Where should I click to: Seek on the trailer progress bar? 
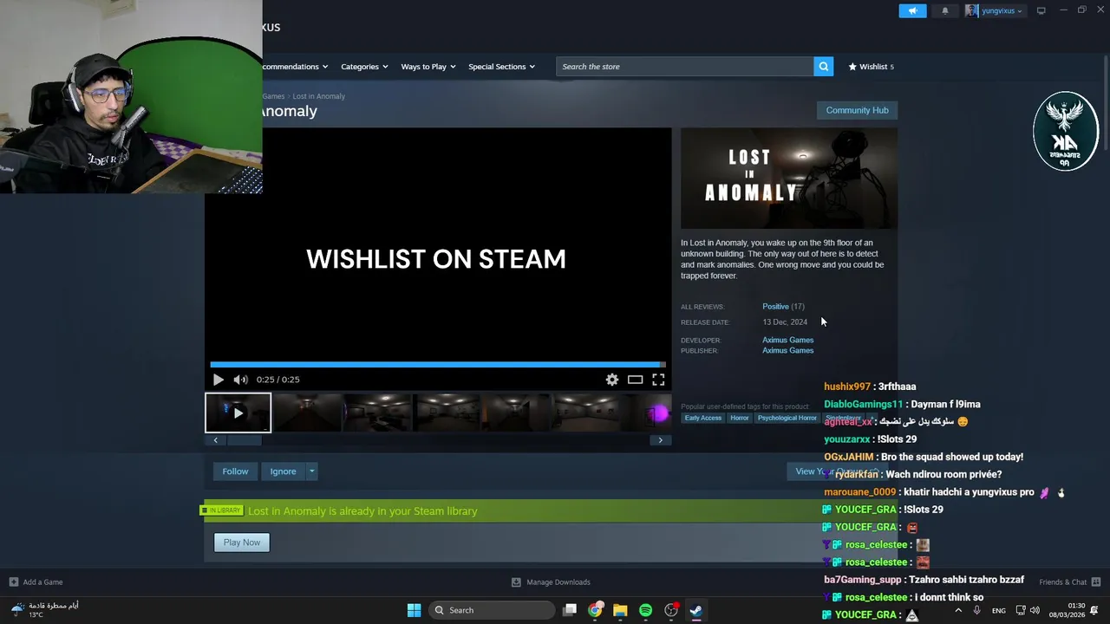(x=438, y=365)
